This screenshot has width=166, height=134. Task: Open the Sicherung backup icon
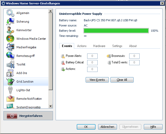pyautogui.click(x=10, y=22)
